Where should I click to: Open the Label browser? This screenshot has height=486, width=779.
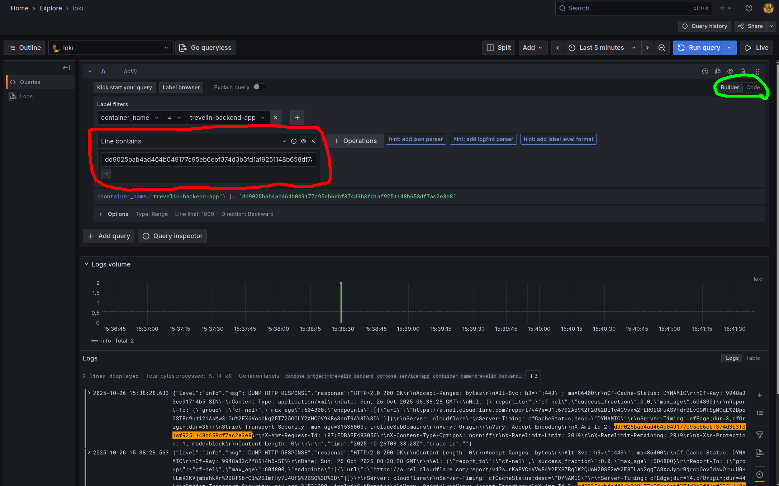[181, 87]
